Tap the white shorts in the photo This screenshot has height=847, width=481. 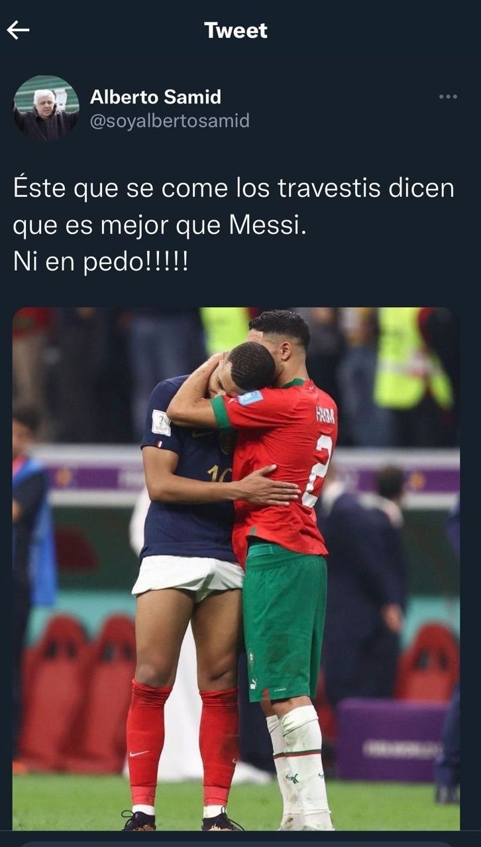[187, 576]
